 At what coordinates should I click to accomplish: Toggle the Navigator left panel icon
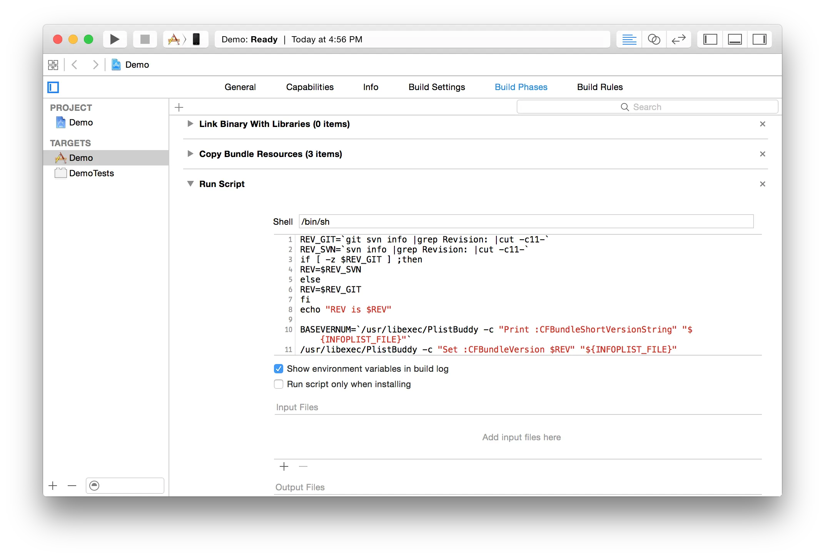(710, 39)
